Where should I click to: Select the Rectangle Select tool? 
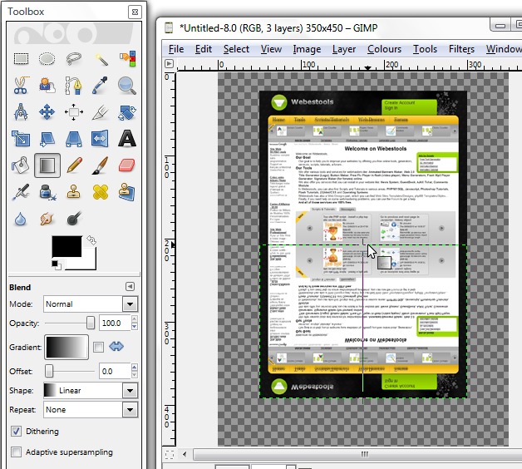21,58
